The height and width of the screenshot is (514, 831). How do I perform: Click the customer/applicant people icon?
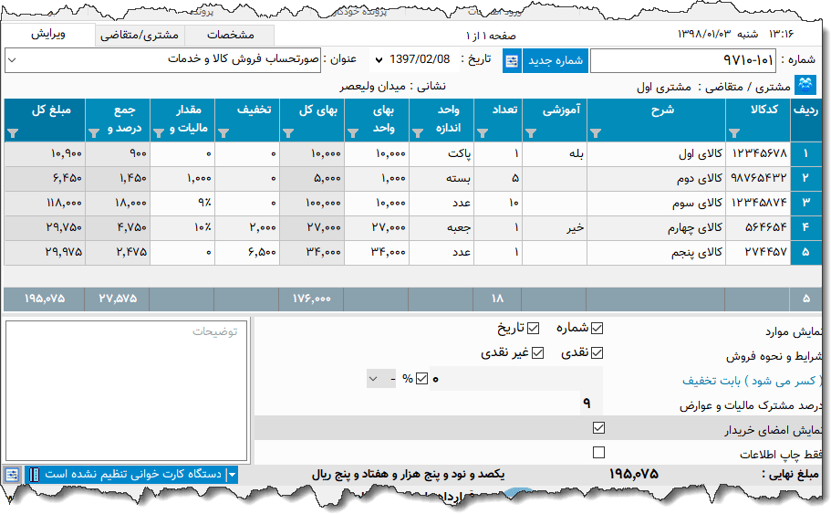(x=805, y=86)
